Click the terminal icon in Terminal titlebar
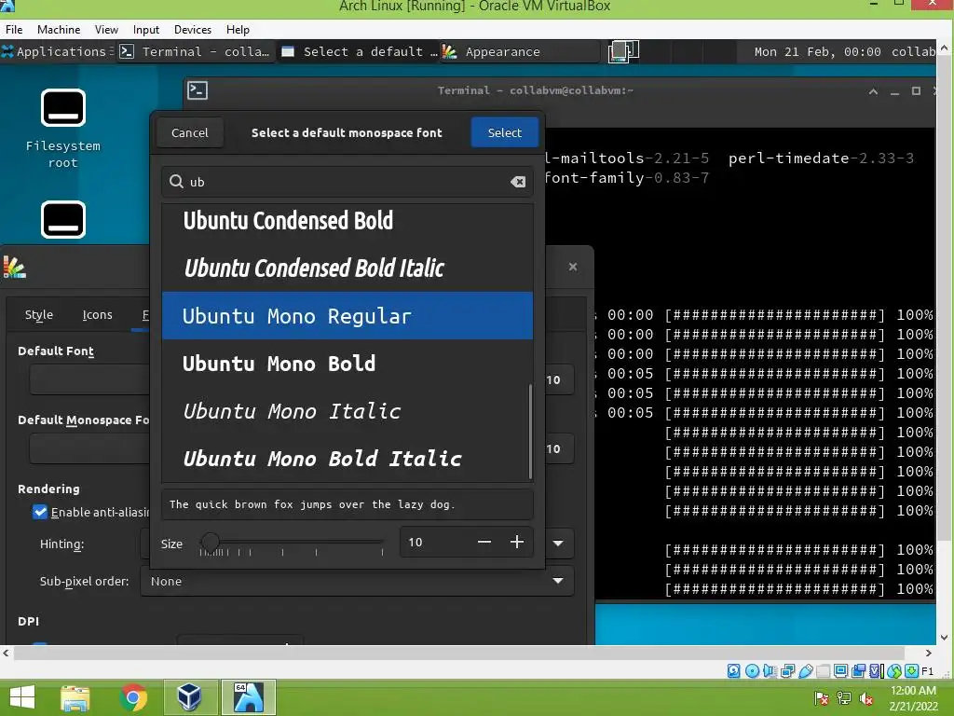 pyautogui.click(x=198, y=90)
